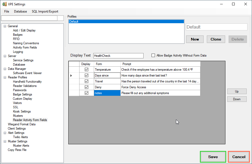Select the Default profile in Profiles list
The image size is (252, 164).
pyautogui.click(x=126, y=22)
